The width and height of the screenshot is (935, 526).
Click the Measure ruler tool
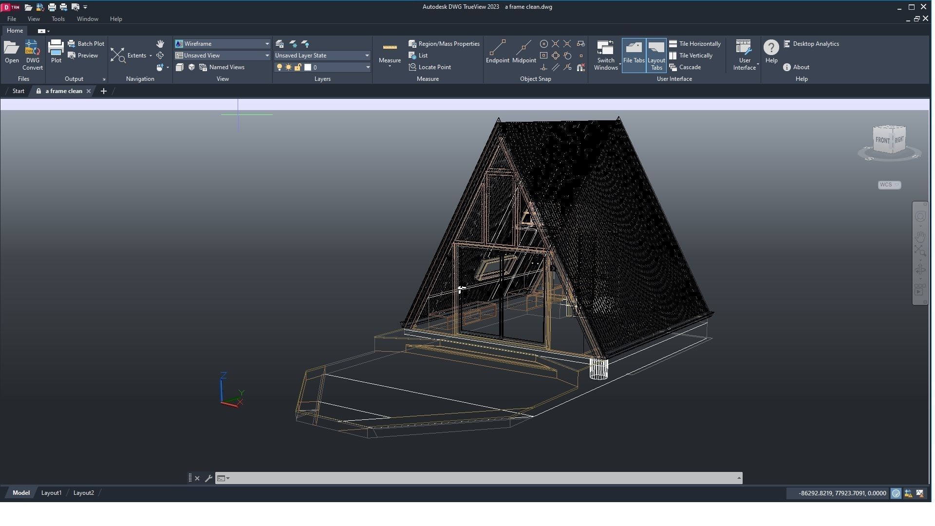(x=390, y=53)
